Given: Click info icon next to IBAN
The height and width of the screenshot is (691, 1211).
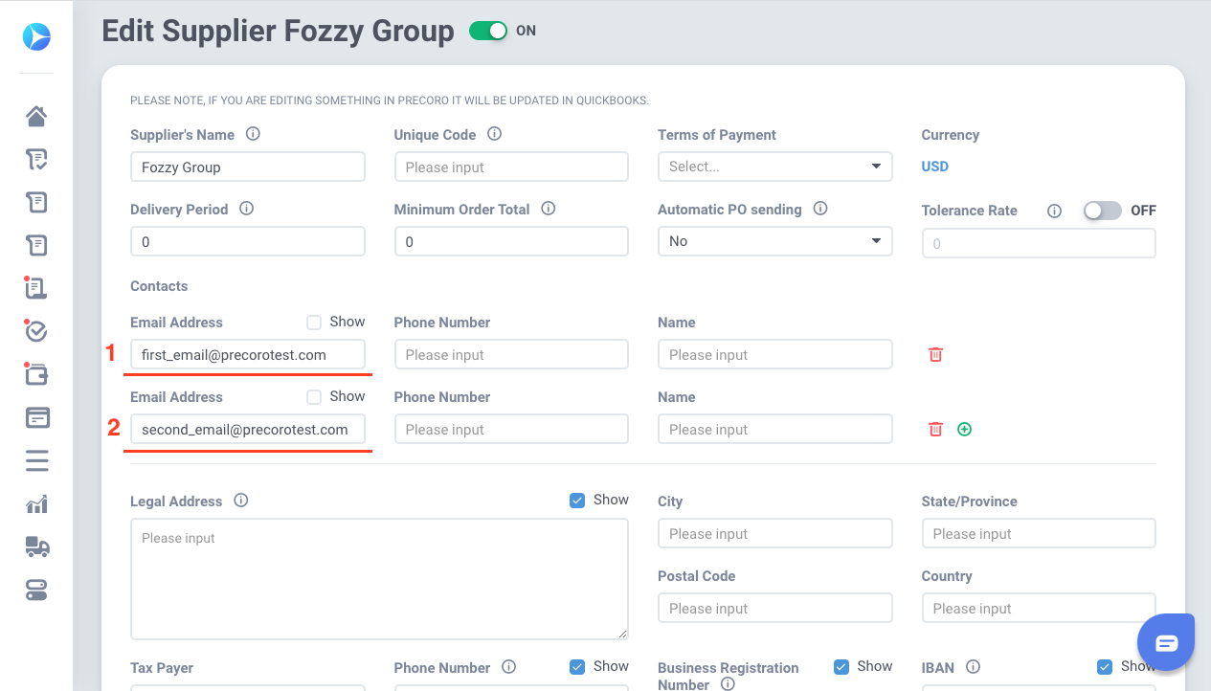Looking at the screenshot, I should 973,666.
